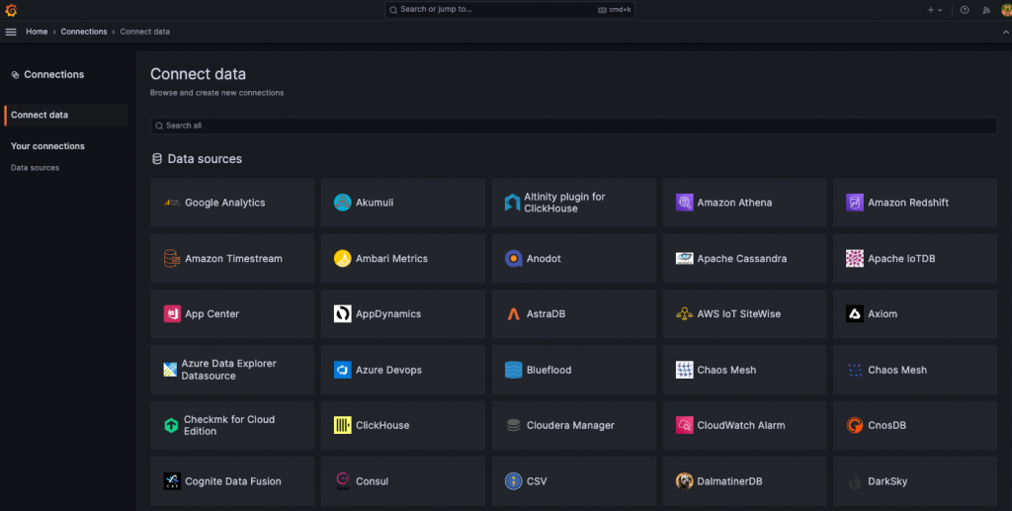Click the Connect data breadcrumb item
The width and height of the screenshot is (1012, 511).
coord(144,32)
